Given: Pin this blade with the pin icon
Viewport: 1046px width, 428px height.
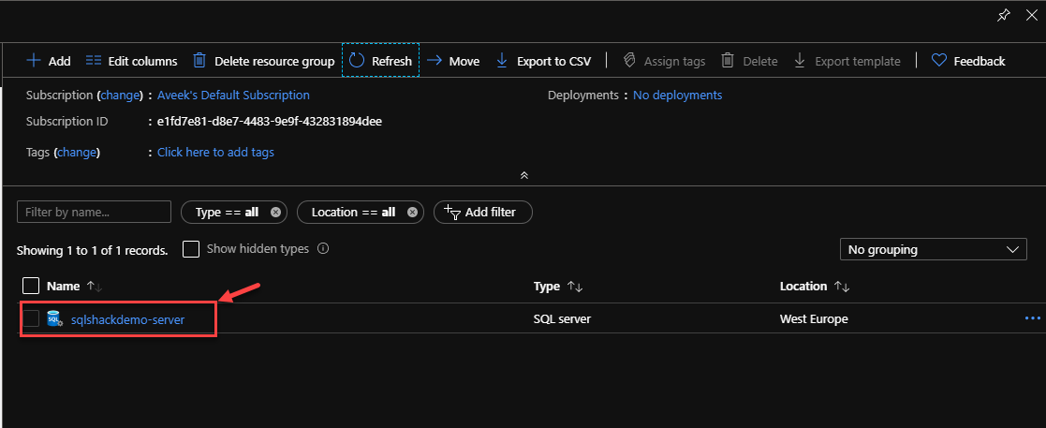Looking at the screenshot, I should [1004, 15].
